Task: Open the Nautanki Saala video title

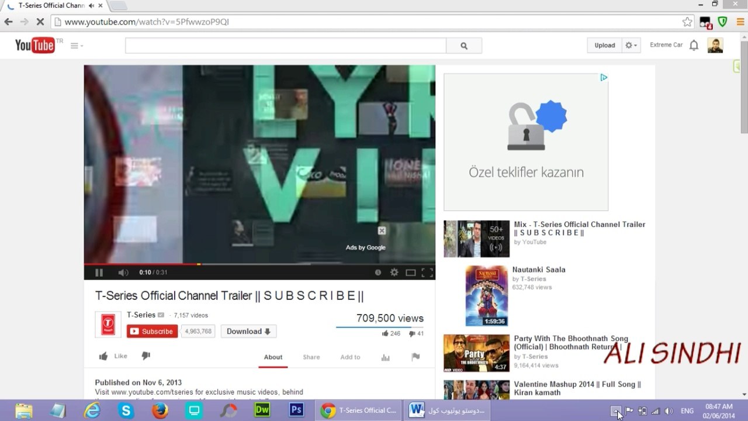Action: [539, 270]
